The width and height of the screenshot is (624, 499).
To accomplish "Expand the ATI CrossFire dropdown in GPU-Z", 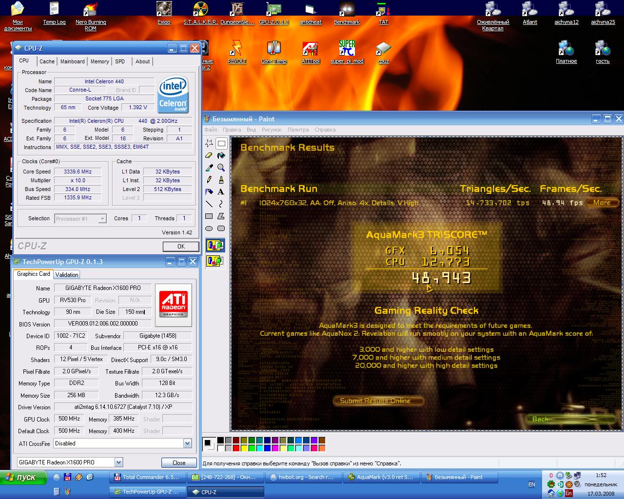I will coord(187,443).
